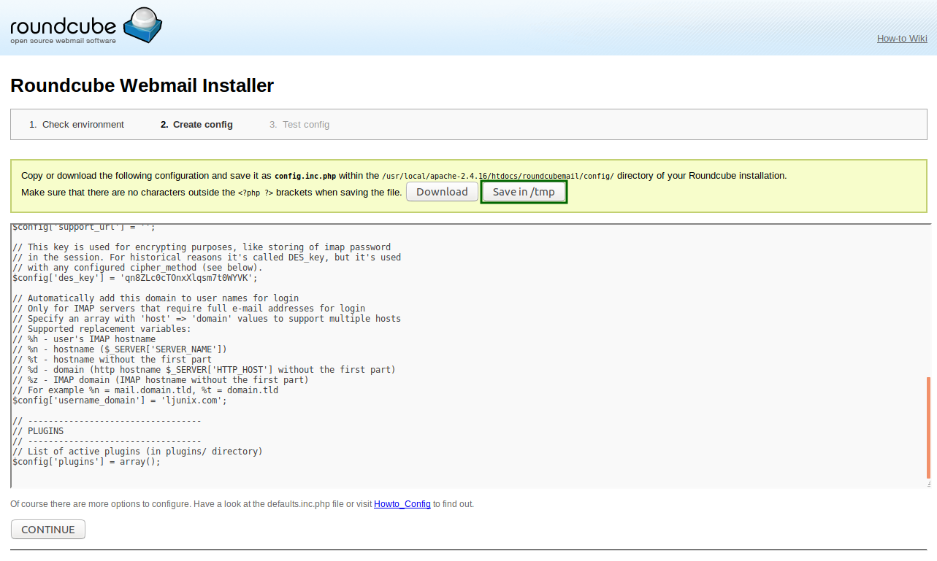Click the des_key config line
Screen dimensions: 937x561
click(x=135, y=278)
